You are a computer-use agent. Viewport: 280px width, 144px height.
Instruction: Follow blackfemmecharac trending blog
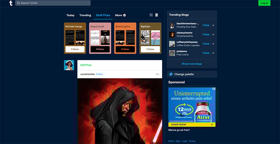(x=206, y=25)
